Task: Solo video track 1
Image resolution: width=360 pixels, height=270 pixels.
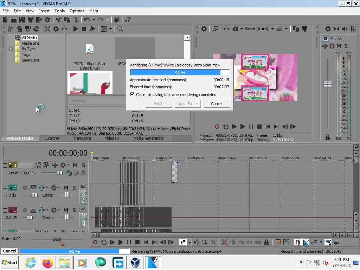Action: pyautogui.click(x=83, y=165)
